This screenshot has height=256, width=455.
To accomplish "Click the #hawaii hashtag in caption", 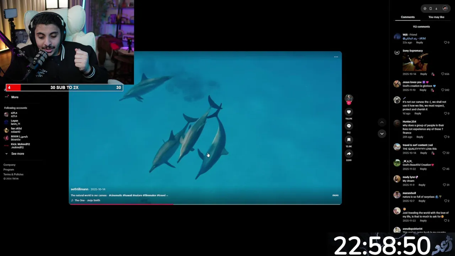I will click(128, 195).
